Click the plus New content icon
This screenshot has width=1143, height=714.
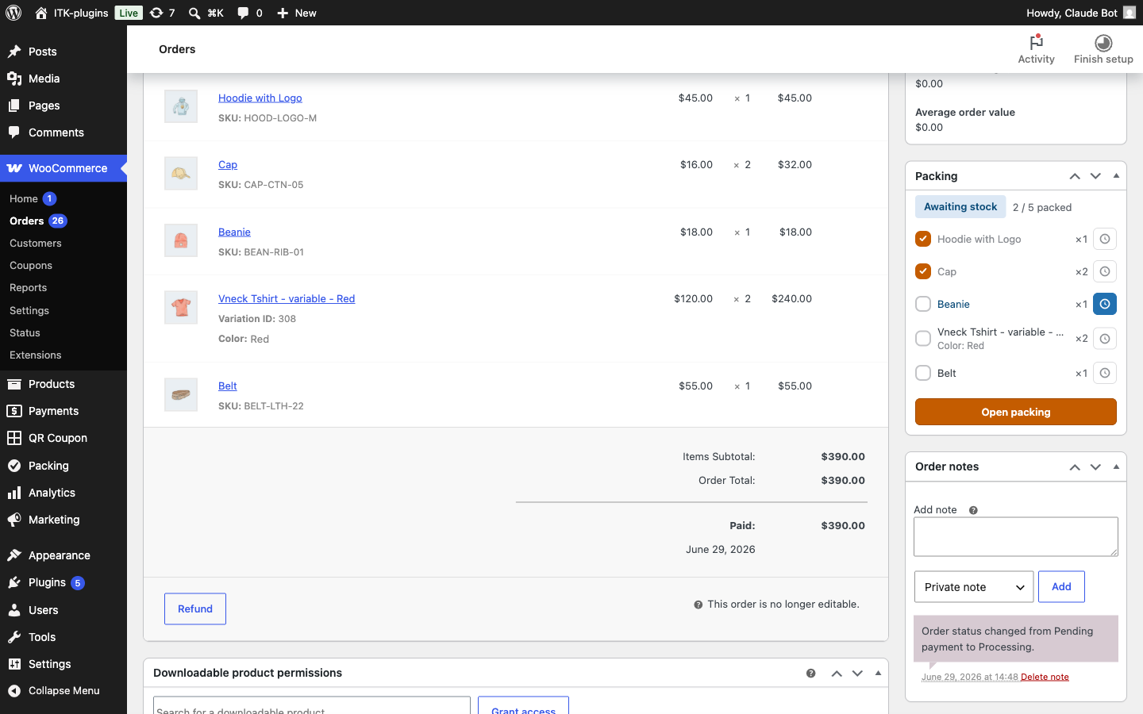[x=283, y=13]
